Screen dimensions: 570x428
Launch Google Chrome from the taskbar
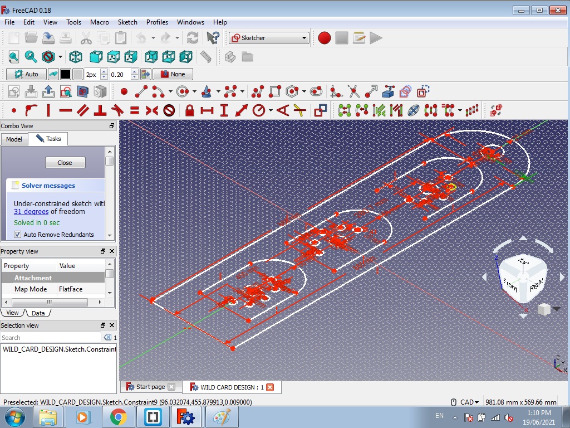118,417
